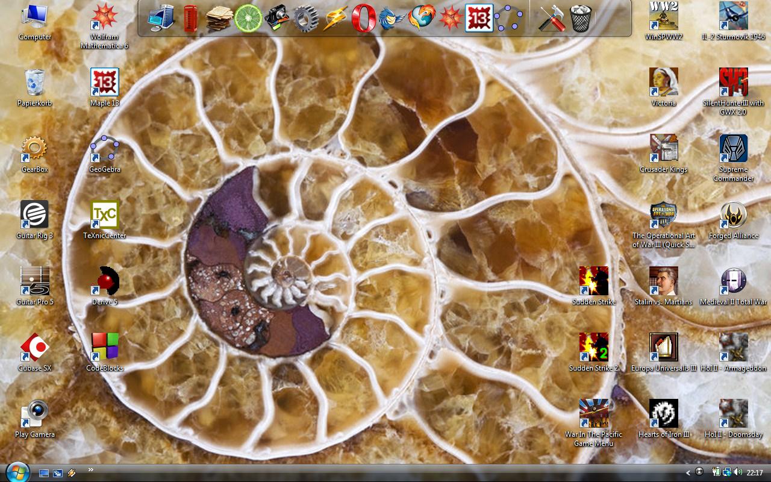Click the 22:17 taskbar clock
The width and height of the screenshot is (771, 482).
[755, 473]
